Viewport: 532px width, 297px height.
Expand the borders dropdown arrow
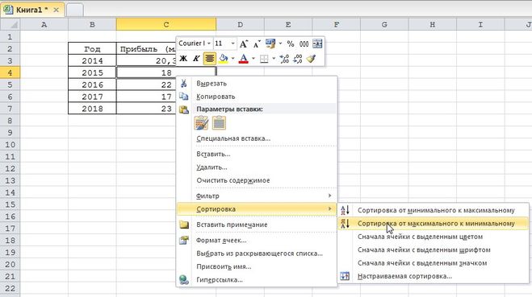[274, 59]
